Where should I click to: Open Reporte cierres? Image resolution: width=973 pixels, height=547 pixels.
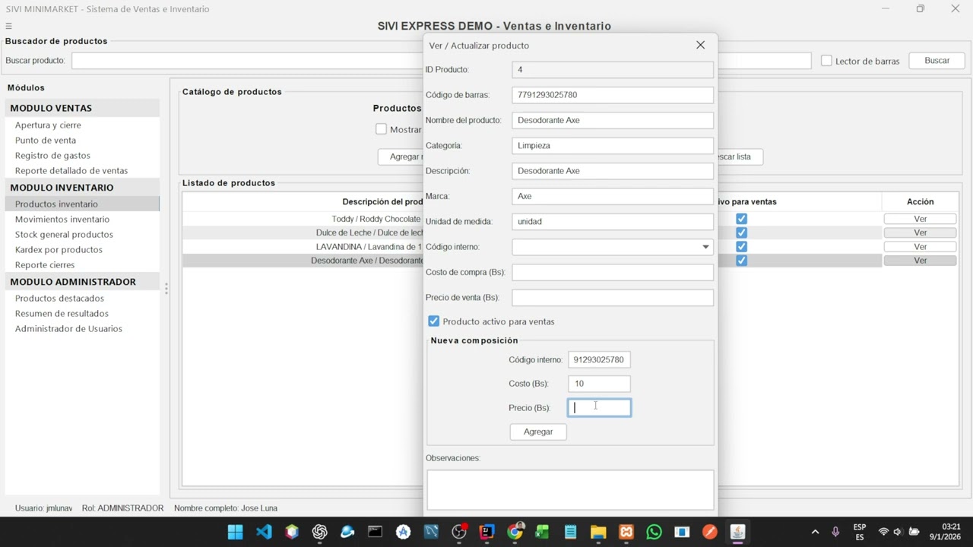point(45,264)
